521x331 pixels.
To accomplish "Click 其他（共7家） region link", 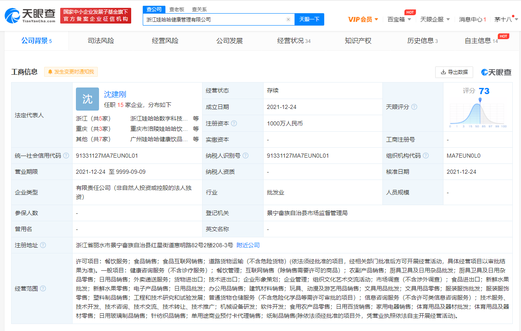I will coord(93,139).
